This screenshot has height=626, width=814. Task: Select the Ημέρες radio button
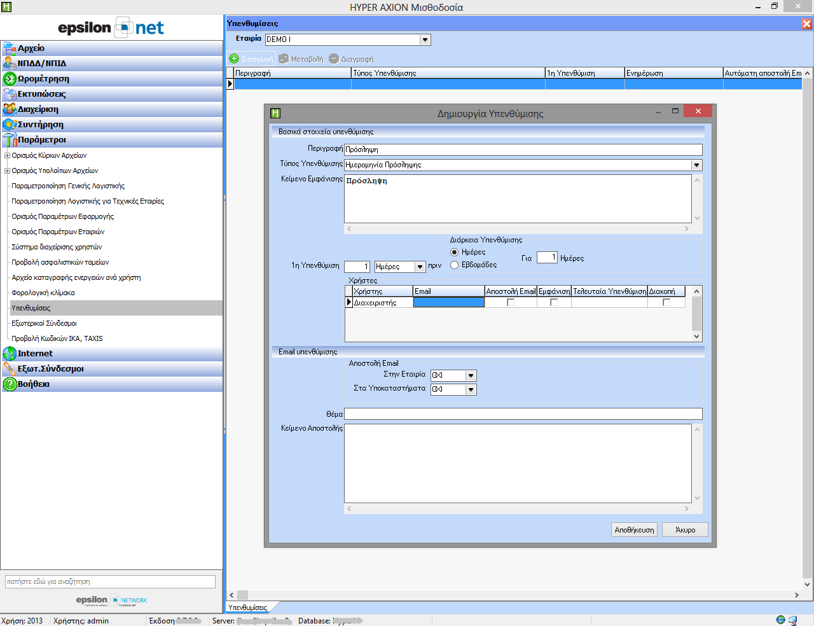(455, 252)
